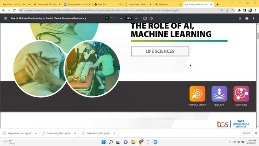Click the Resilient icon
Screen dimensions: 259x146
[x=219, y=94]
